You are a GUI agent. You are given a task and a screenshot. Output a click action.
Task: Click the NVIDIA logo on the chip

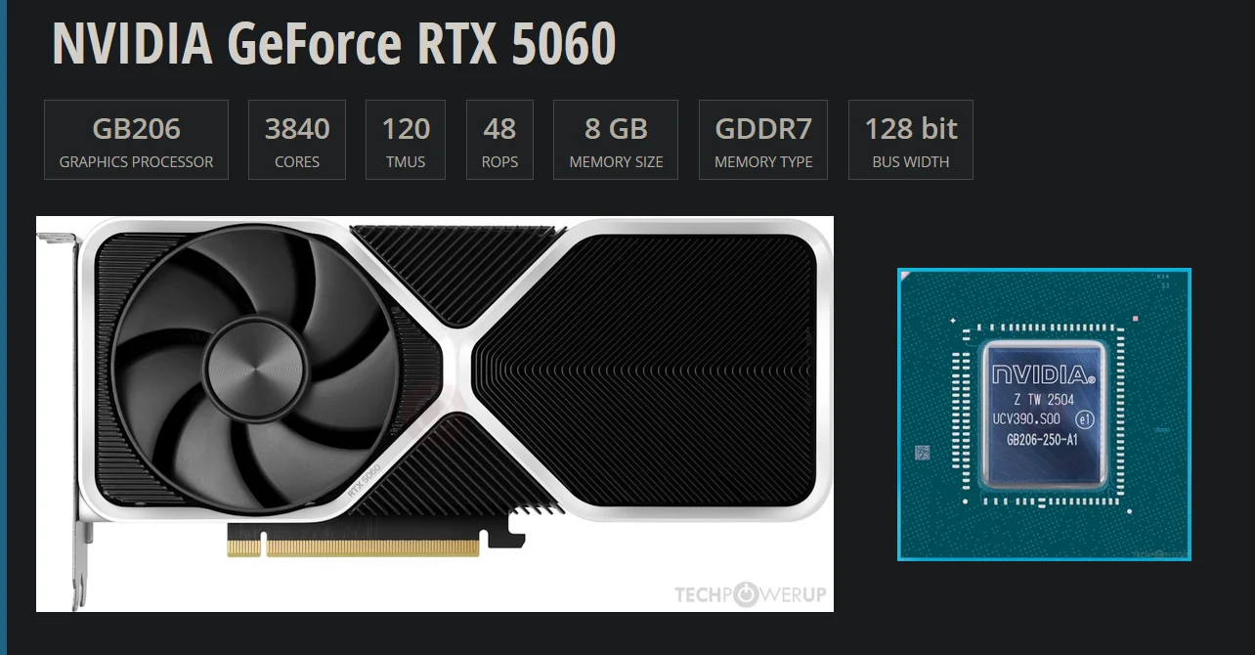tap(1043, 374)
